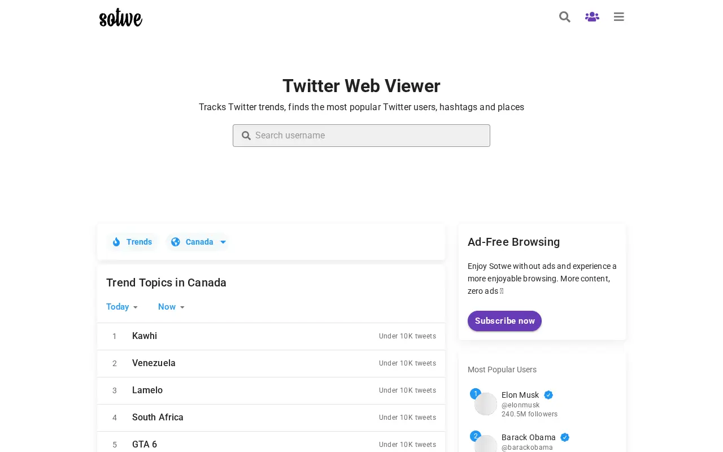This screenshot has height=452, width=723.
Task: Open Elon Musk's profile name
Action: (x=520, y=395)
